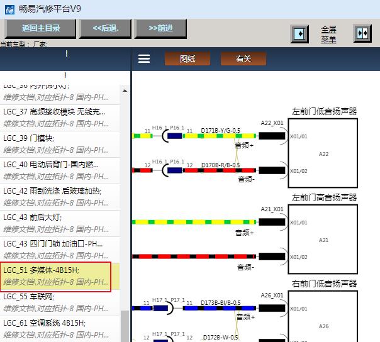Select LGC_39 门模块 entry
The height and width of the screenshot is (342, 380).
coord(60,145)
